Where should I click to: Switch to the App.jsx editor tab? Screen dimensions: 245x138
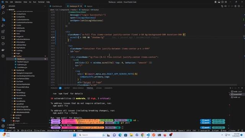(89, 6)
